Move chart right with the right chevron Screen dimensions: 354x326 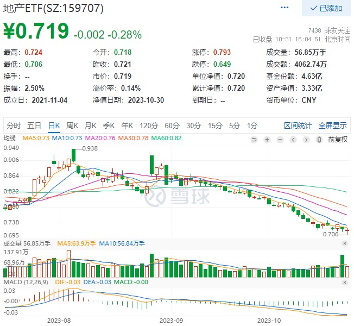pos(306,140)
